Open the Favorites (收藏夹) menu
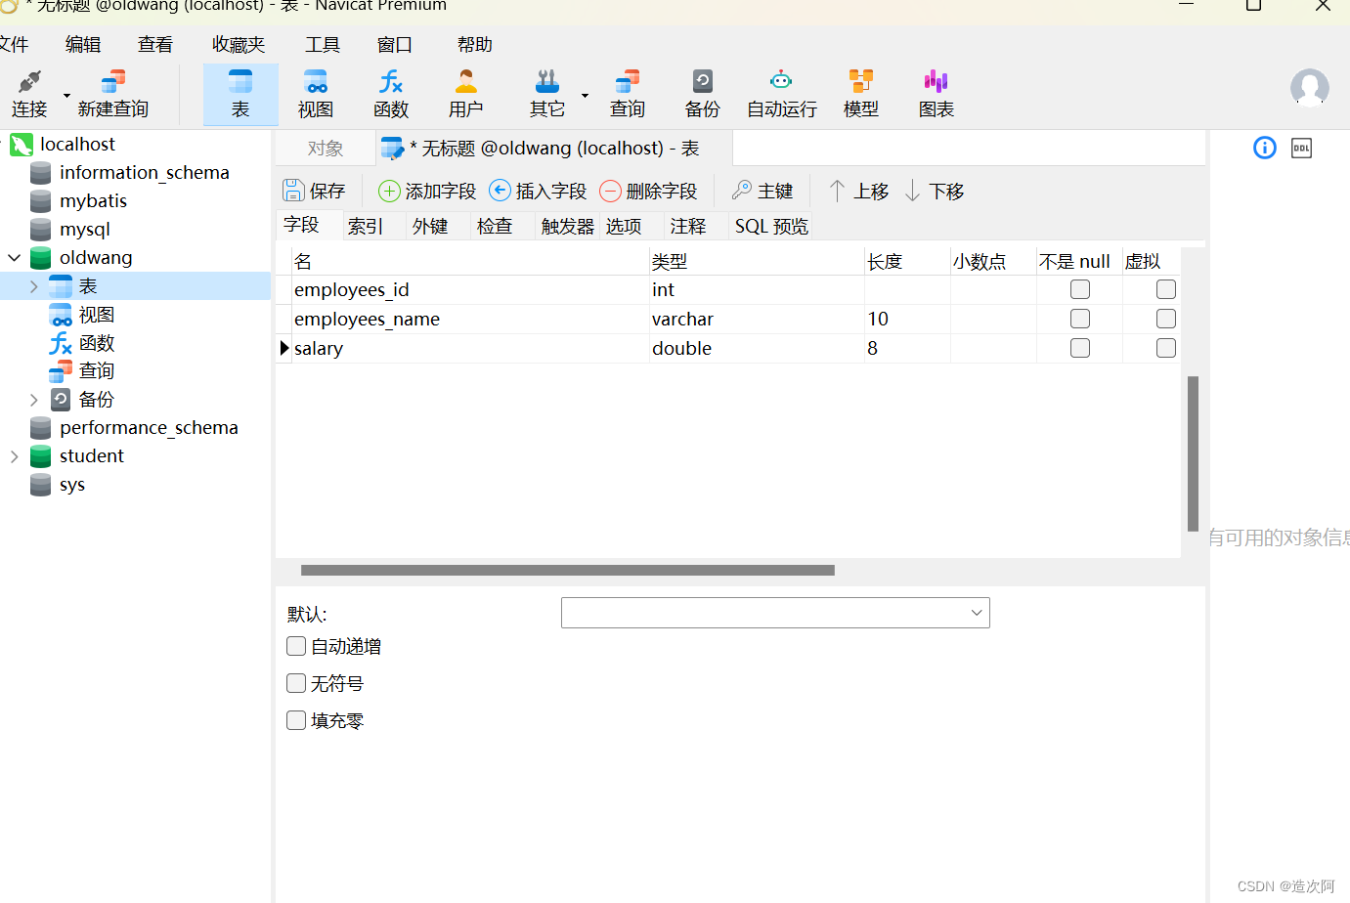Image resolution: width=1350 pixels, height=903 pixels. click(x=239, y=45)
